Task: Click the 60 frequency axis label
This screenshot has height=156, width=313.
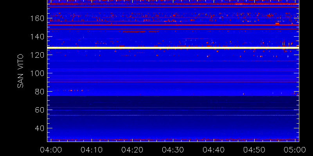Action: point(40,110)
